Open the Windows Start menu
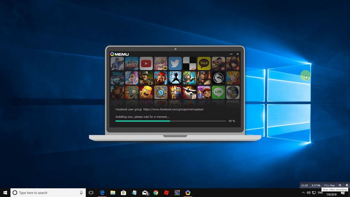The width and height of the screenshot is (350, 197). coord(5,193)
